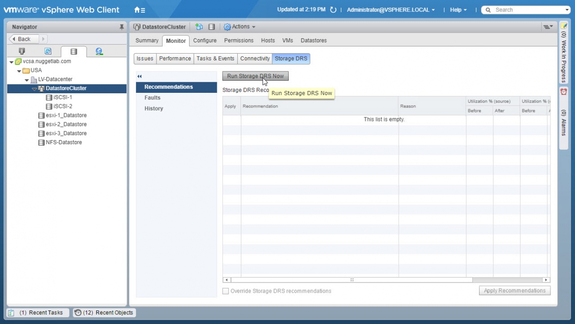Click the vSphere home menu icon

coord(139,10)
